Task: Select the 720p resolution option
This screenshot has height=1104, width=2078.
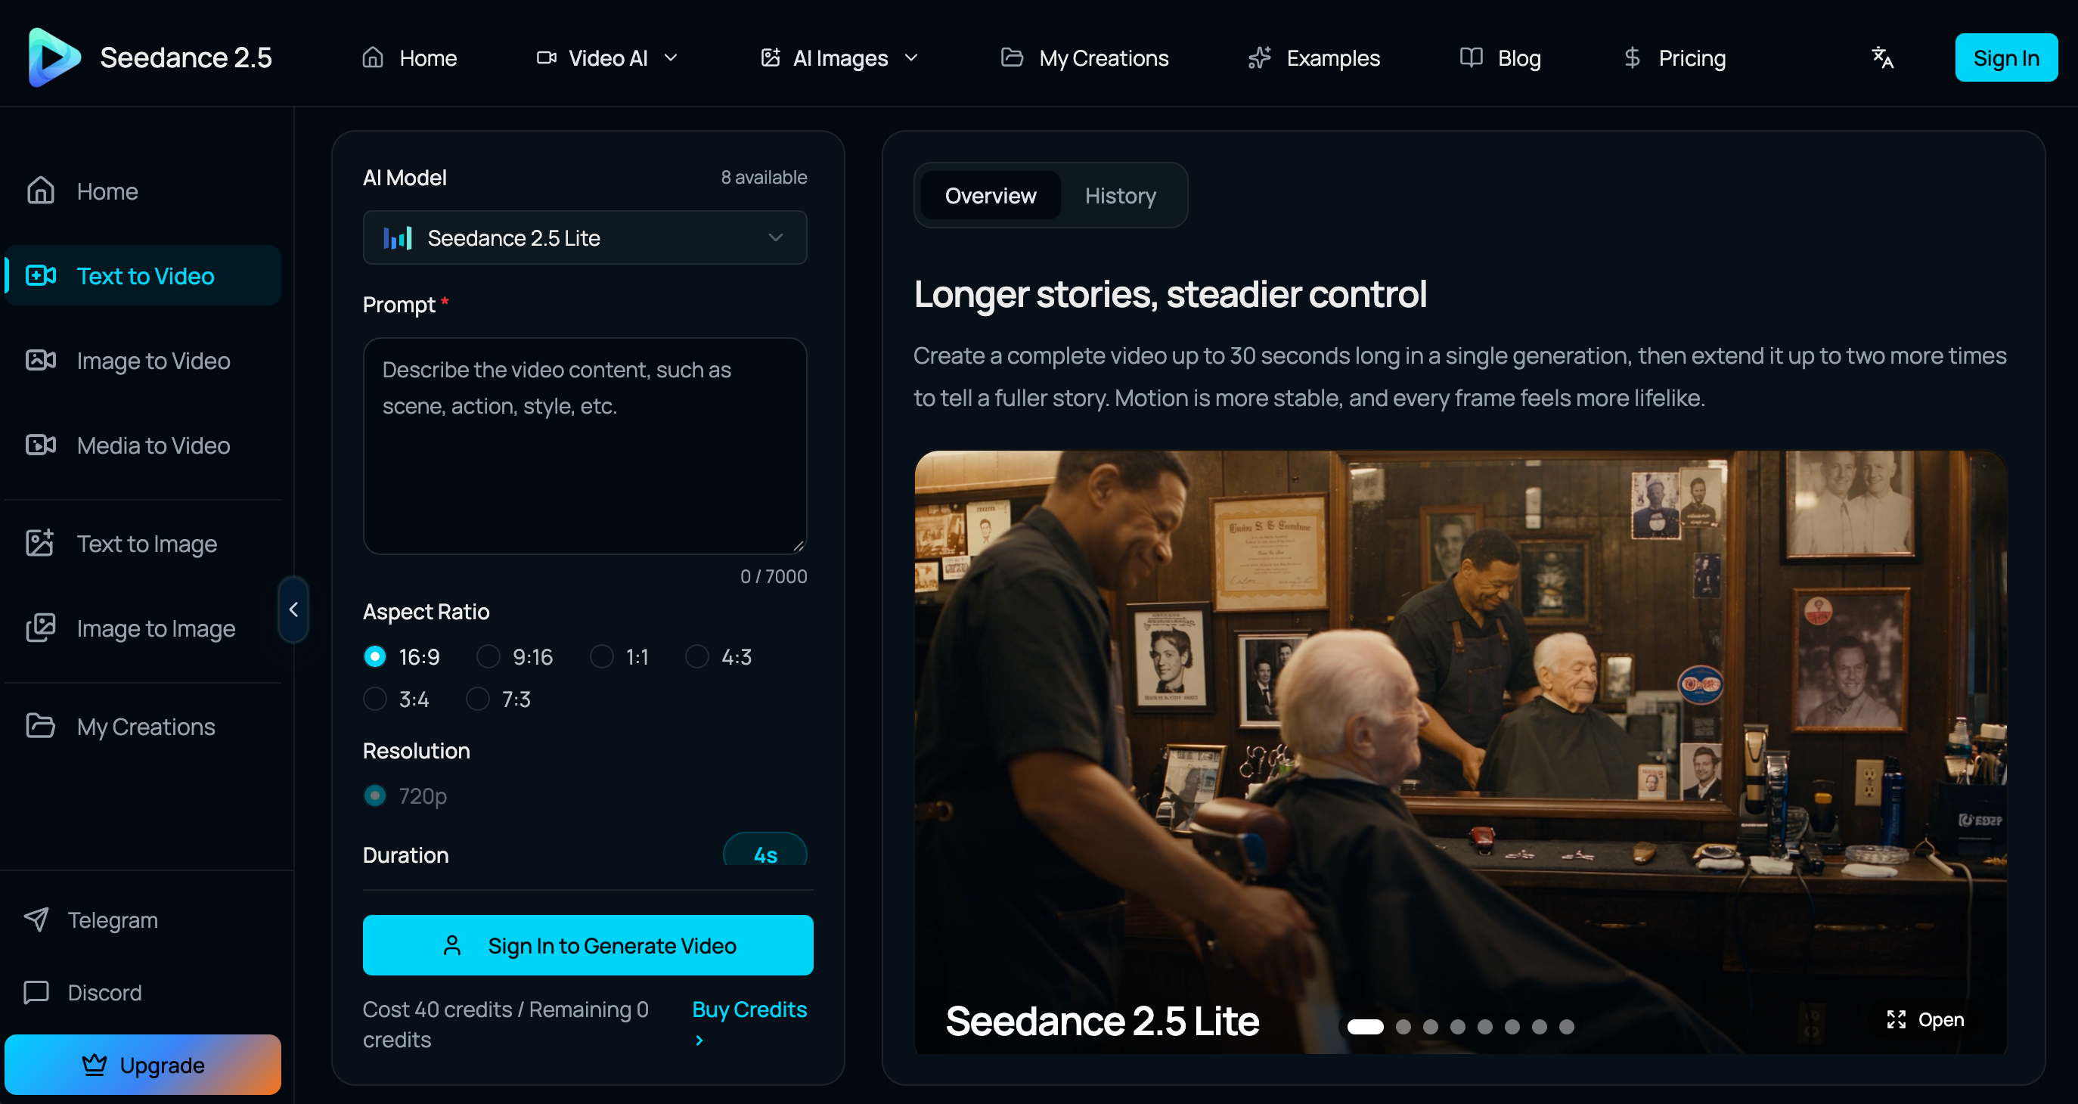Action: (x=375, y=795)
